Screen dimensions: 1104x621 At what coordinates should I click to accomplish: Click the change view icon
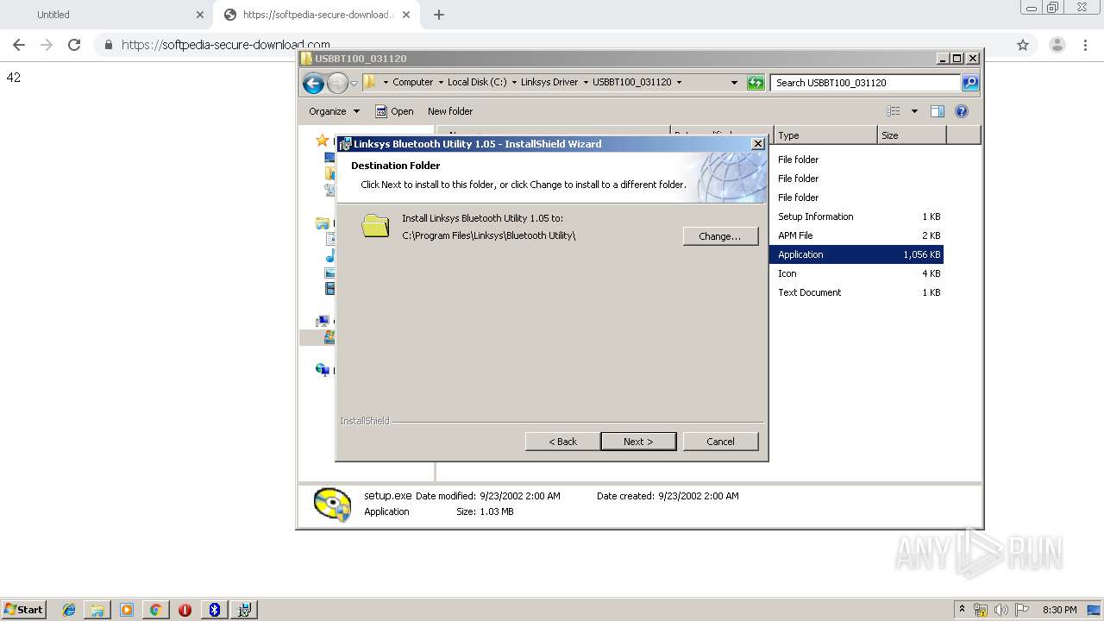(894, 111)
